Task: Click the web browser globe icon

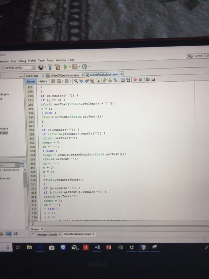Action: (x=41, y=67)
